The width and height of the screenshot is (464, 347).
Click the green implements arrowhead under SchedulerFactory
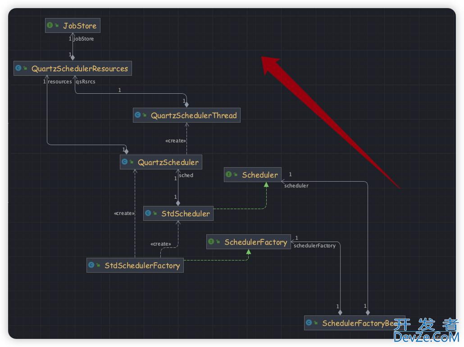point(249,252)
